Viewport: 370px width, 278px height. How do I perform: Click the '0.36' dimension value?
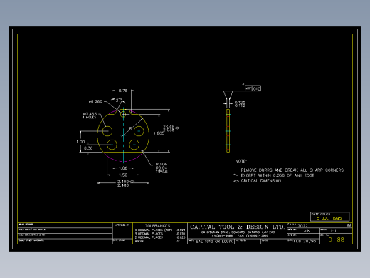pyautogui.click(x=88, y=148)
